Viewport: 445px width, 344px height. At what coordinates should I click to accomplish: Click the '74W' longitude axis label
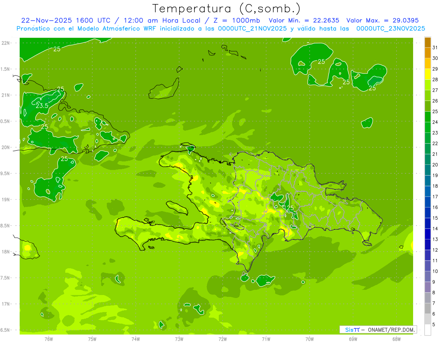coord(136,339)
